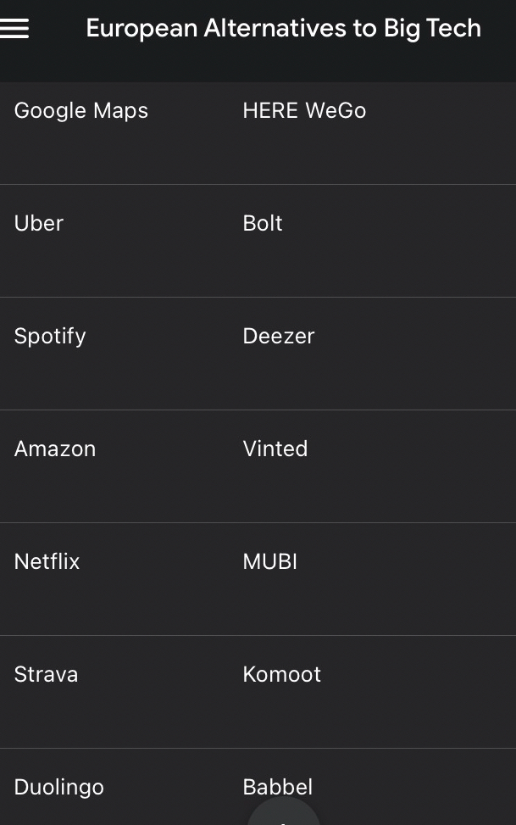
Task: Open the Komoot alternative
Action: coord(282,675)
